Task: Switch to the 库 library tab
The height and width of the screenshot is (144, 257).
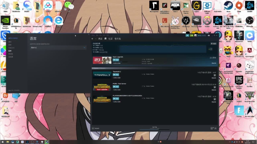Action: 105,39
